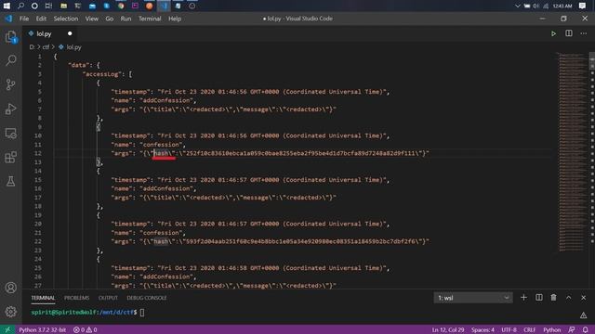Screen dimensions: 595x334
Task: Open the Manage gear icon
Action: click(x=10, y=312)
